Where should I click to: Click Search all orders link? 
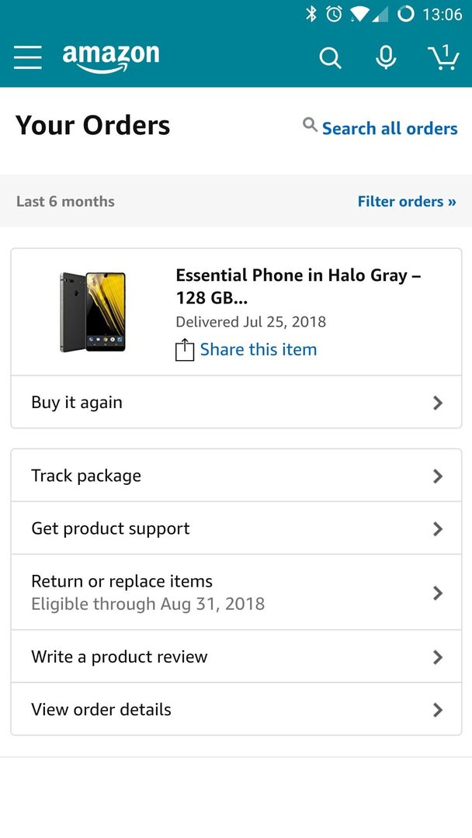[390, 128]
